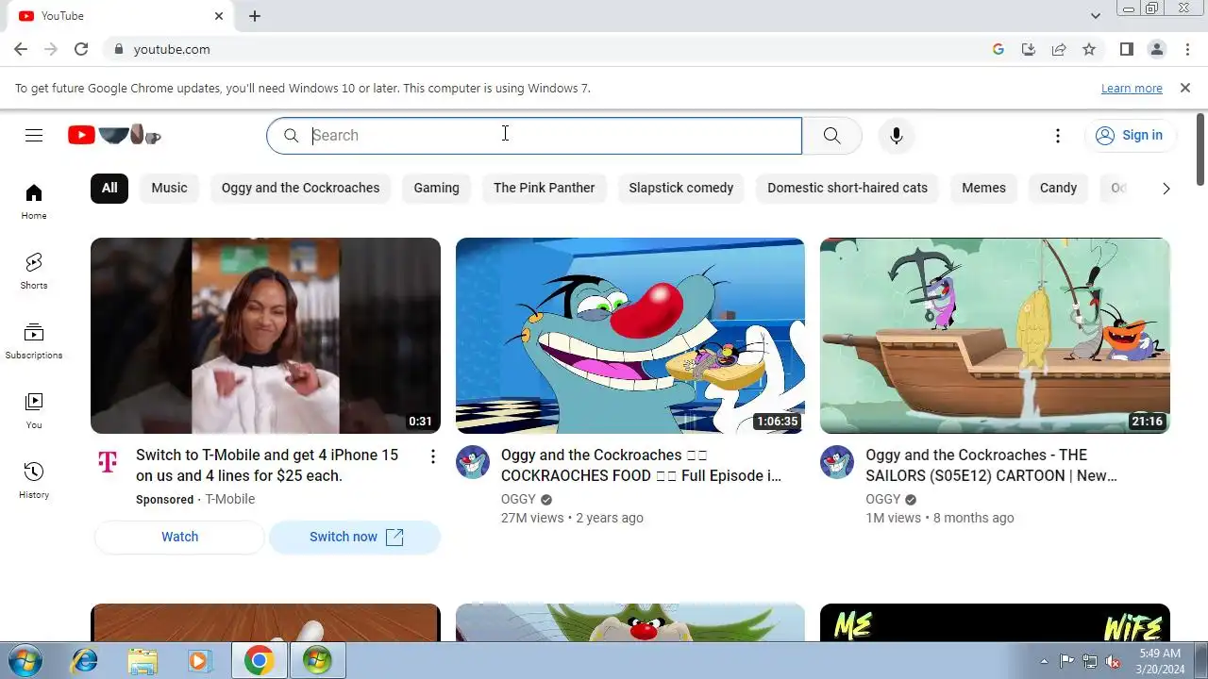Open History in sidebar
1208x679 pixels.
[x=34, y=480]
